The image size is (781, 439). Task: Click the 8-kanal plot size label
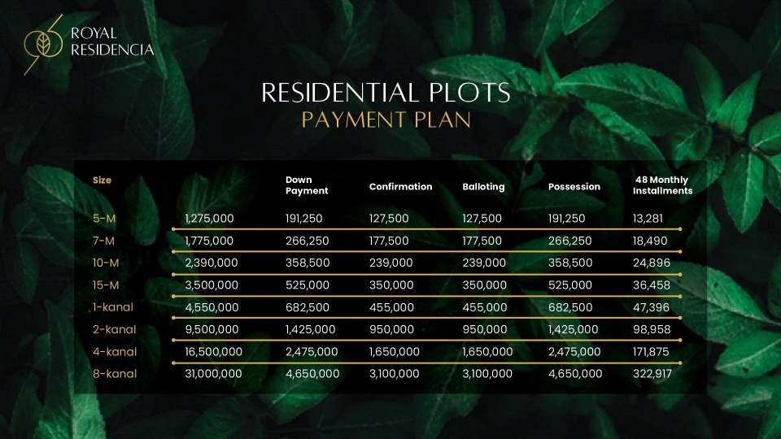115,374
